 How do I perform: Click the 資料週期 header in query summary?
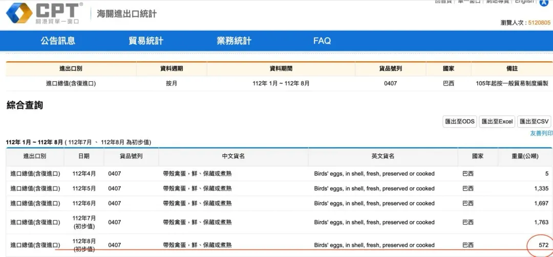[172, 68]
